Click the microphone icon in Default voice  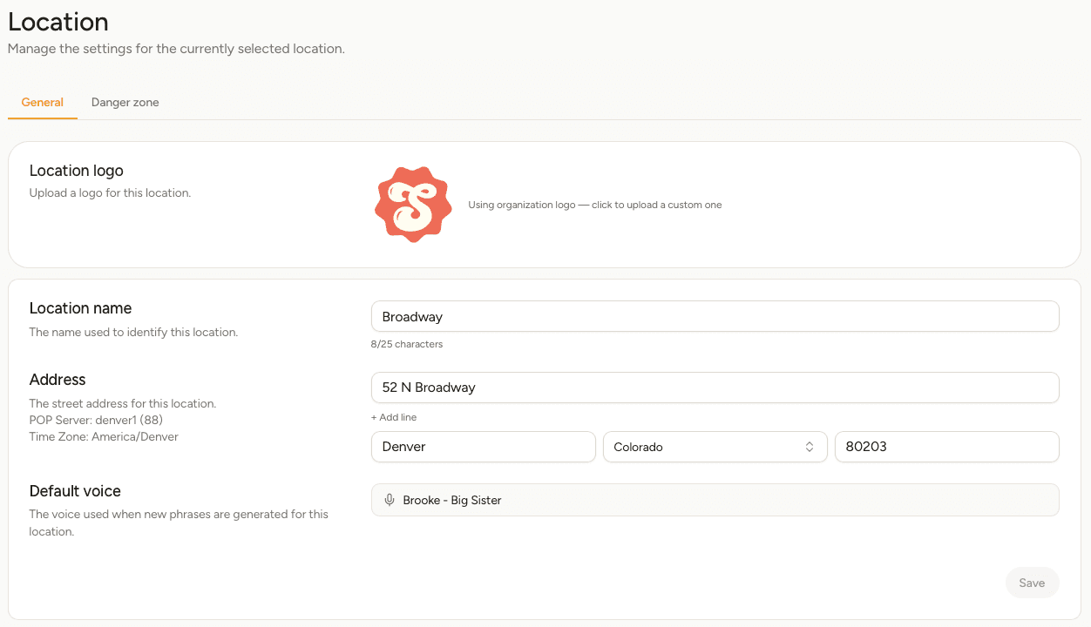coord(390,500)
